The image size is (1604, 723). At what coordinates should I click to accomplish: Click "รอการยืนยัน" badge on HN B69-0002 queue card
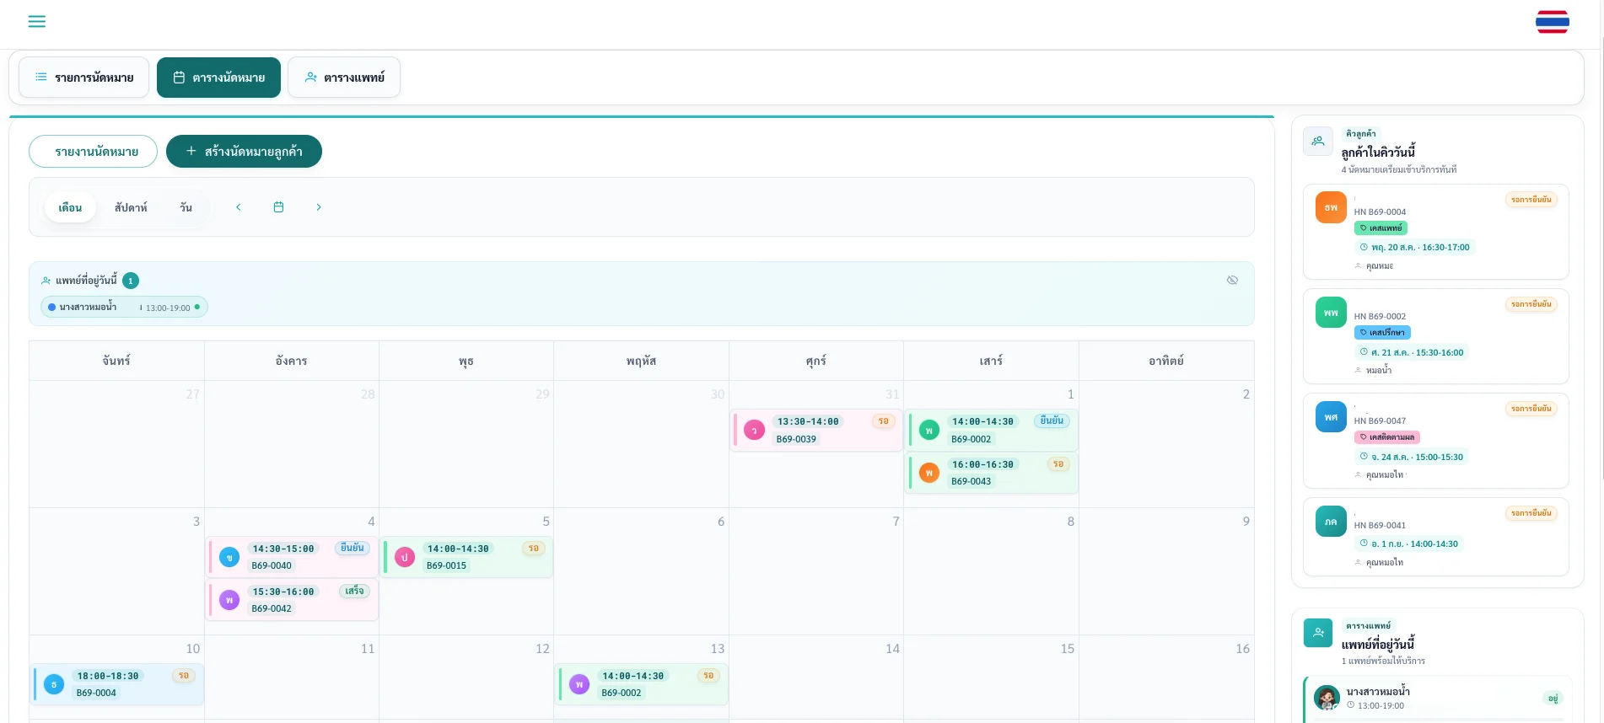[1531, 304]
